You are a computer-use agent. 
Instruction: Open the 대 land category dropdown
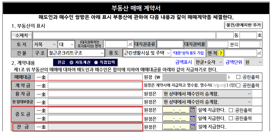66,45
